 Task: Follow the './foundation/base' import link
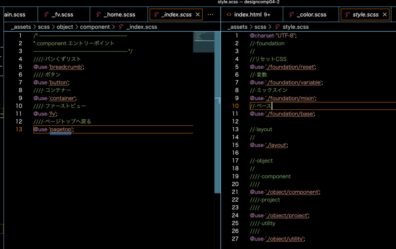[x=290, y=114]
